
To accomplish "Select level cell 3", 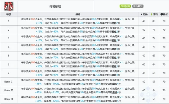I will coord(9,39).
